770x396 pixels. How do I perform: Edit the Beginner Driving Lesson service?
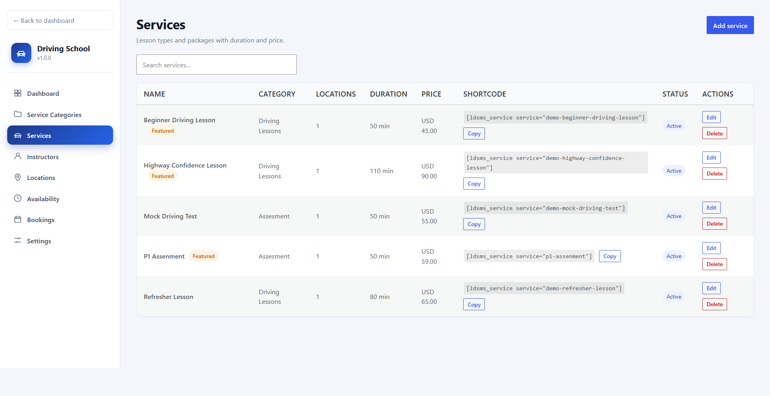click(x=711, y=117)
